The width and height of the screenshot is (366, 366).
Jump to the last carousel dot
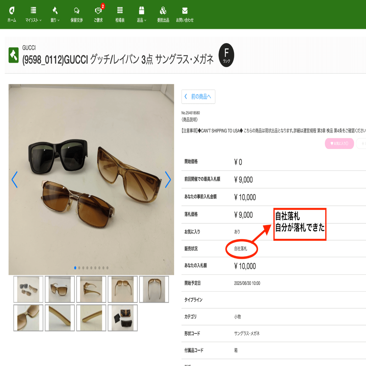107,268
